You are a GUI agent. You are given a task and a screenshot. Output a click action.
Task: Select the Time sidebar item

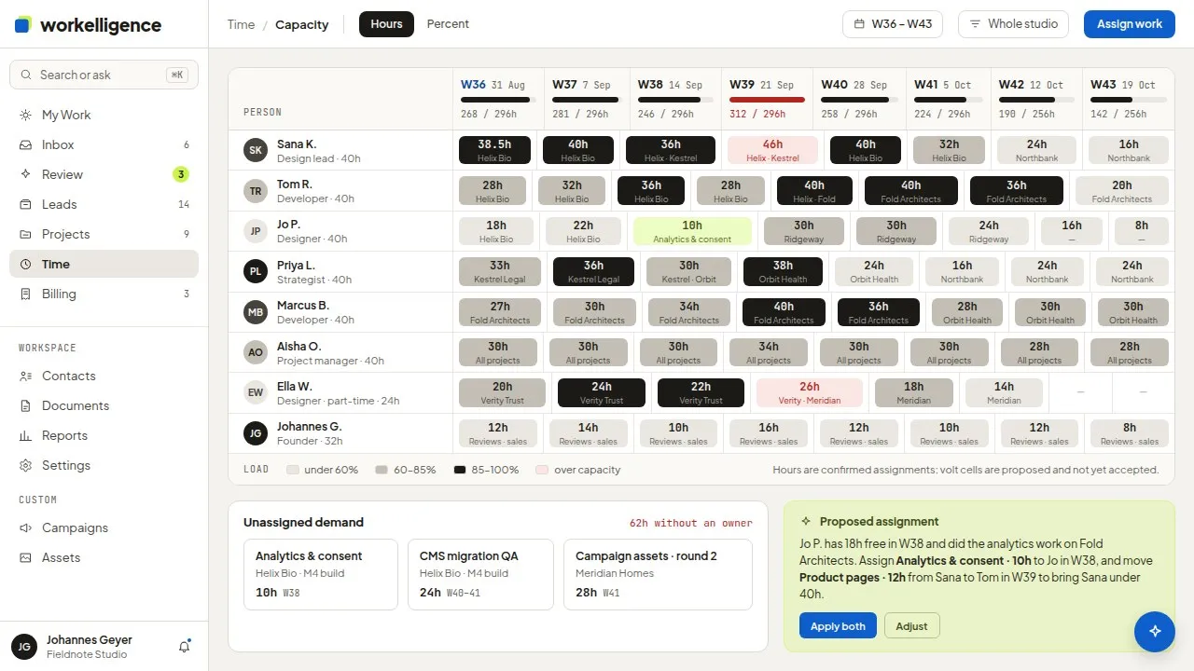[x=104, y=264]
